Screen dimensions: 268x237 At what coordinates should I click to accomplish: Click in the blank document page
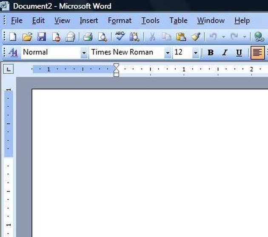point(150,163)
